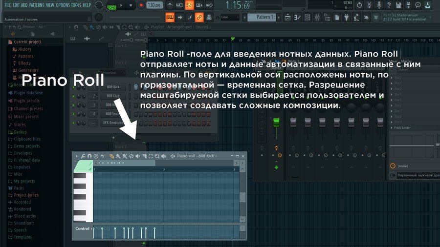Toggle step editing mode icon
This screenshot has width=440, height=247.
(189, 18)
